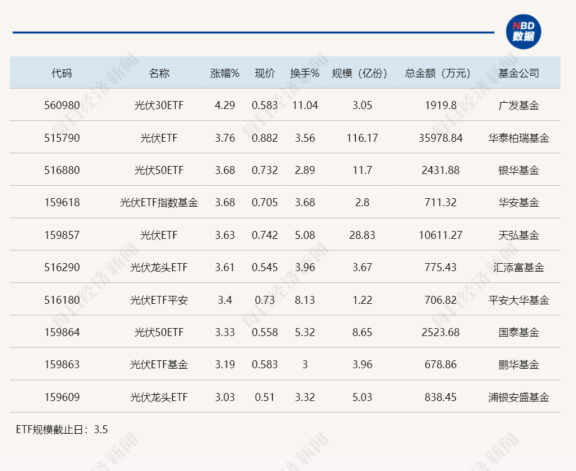Click the NBD数据 round logo

523,32
